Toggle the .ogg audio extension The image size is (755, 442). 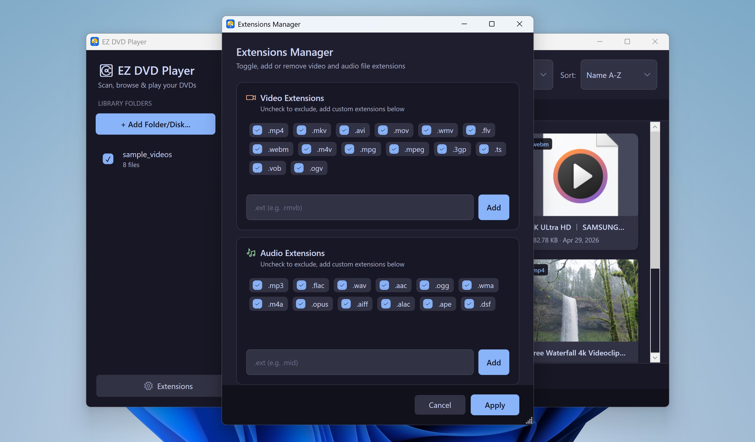click(x=424, y=285)
